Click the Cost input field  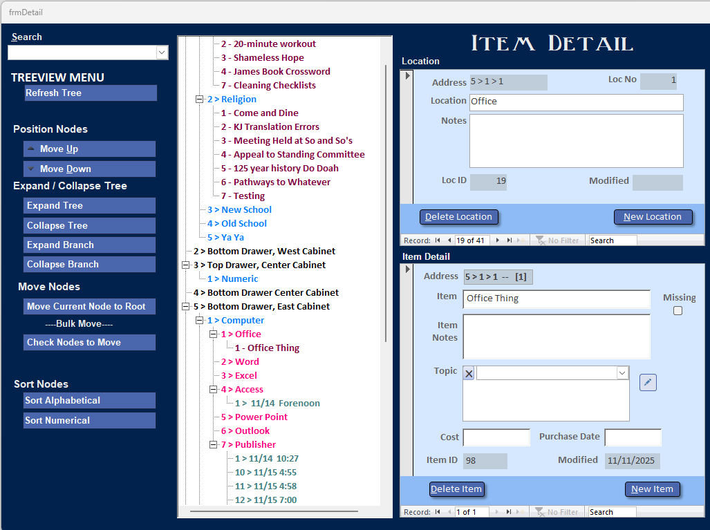pos(496,437)
